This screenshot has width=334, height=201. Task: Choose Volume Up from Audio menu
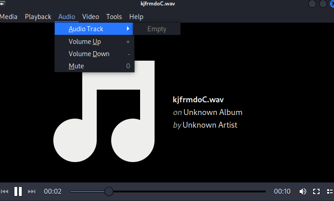[94, 42]
